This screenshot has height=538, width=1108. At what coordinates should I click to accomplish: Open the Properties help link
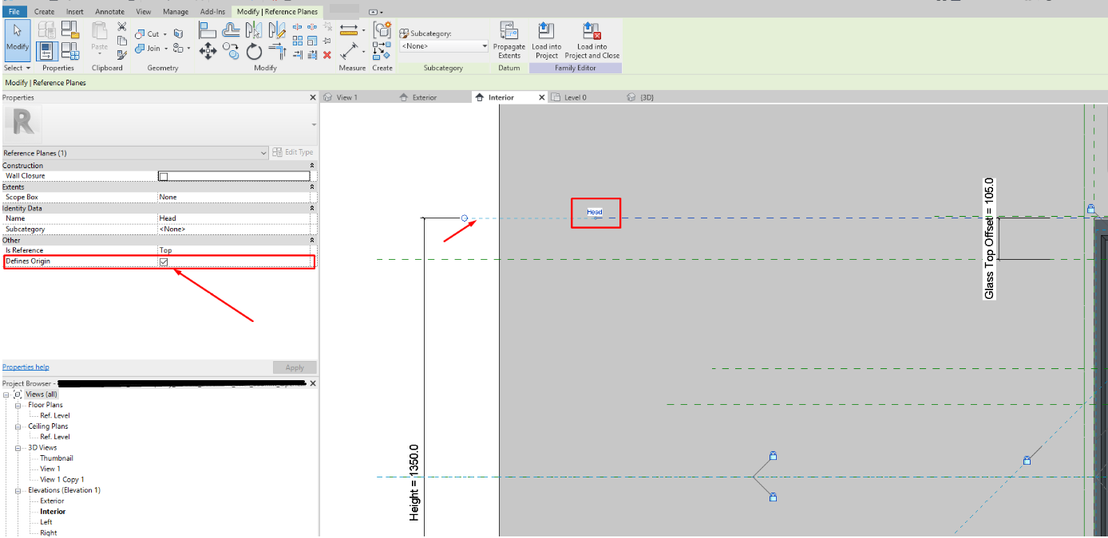[25, 366]
